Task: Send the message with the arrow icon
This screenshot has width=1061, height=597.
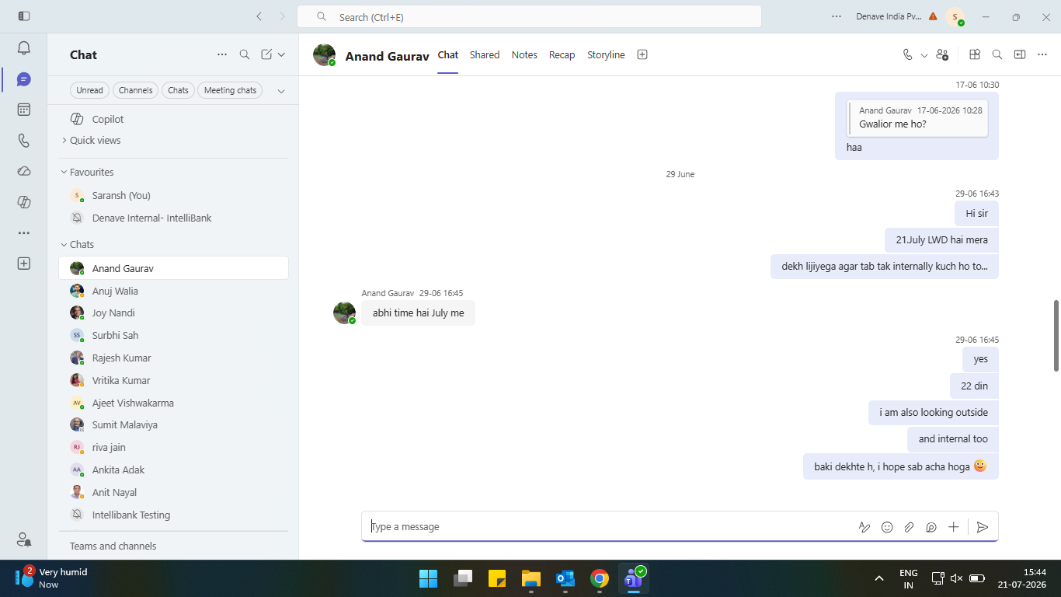Action: tap(983, 527)
